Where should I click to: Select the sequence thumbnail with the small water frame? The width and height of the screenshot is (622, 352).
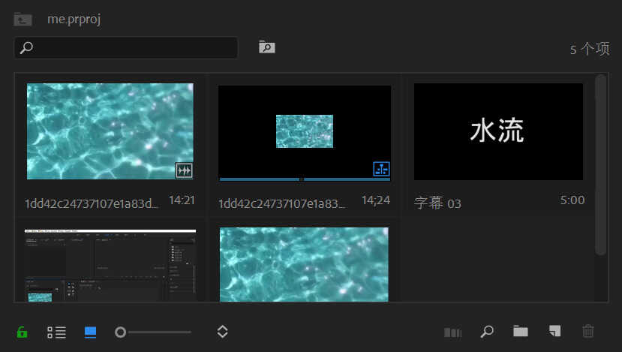[x=305, y=131]
